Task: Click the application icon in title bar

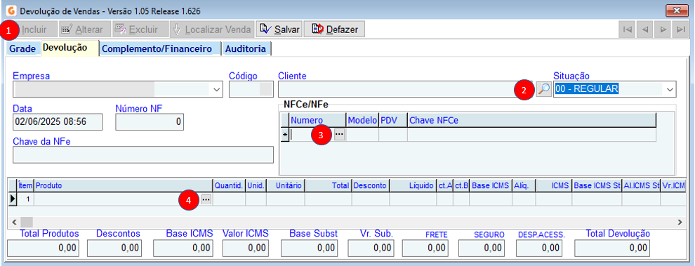Action: tap(12, 11)
